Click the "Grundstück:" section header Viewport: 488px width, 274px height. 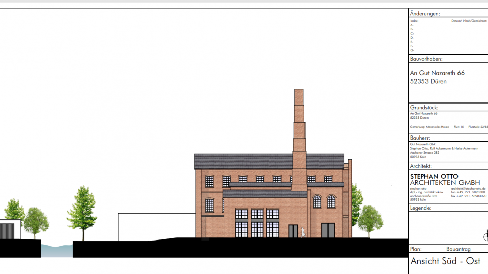[x=424, y=108]
